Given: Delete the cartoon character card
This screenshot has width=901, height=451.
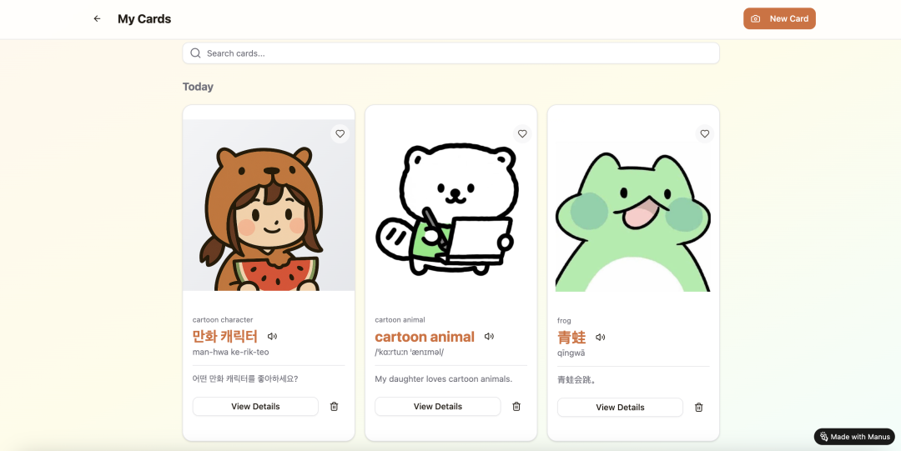Looking at the screenshot, I should 334,406.
